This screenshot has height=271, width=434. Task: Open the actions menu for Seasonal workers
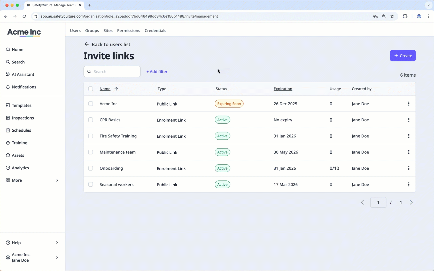pyautogui.click(x=409, y=184)
